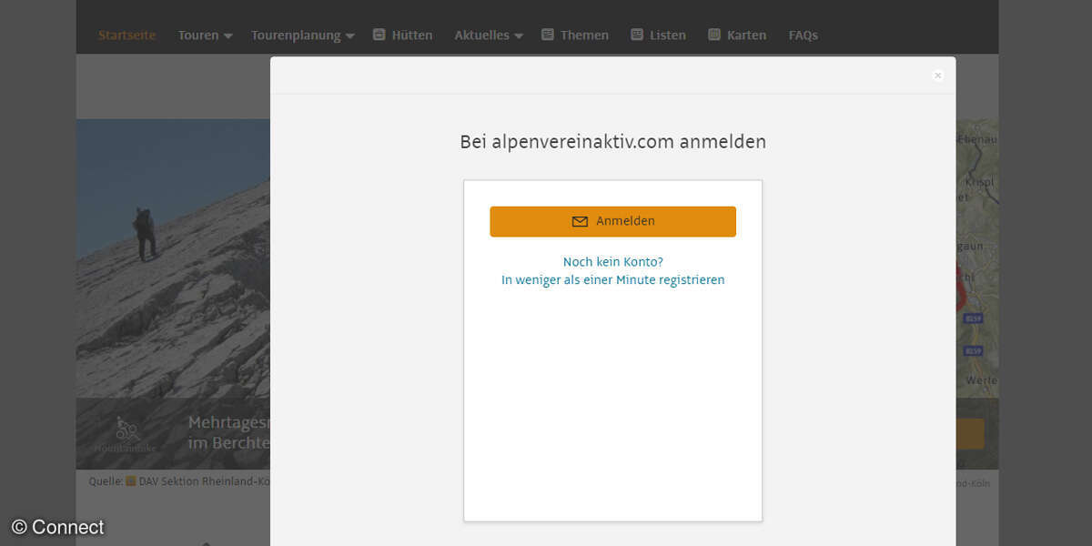
Task: Click the Karten icon in navigation
Action: [x=714, y=35]
